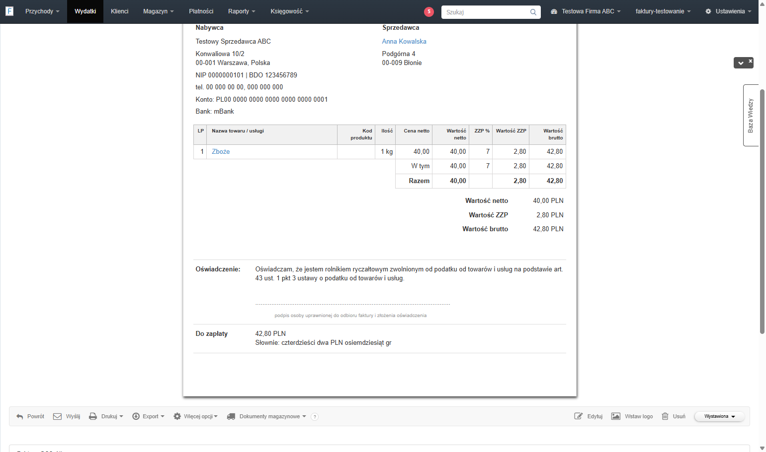
Task: Open the Klienci section
Action: pos(120,11)
